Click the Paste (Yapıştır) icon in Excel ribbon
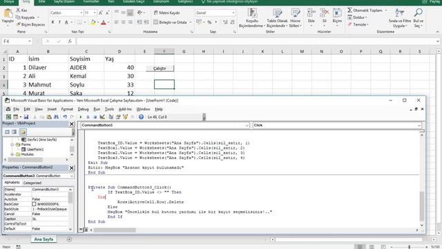 [x=8, y=13]
